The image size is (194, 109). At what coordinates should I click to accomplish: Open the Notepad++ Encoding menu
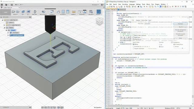pyautogui.click(x=125, y=4)
